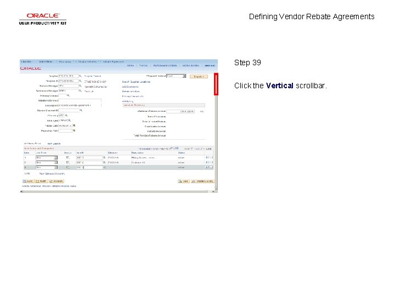Viewport: 395px width, 296px height.
Task: Click the Activity Log link
Action: pos(128,101)
